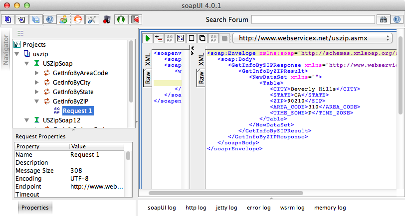
Task: Click the Message Size value 308
Action: coord(76,170)
